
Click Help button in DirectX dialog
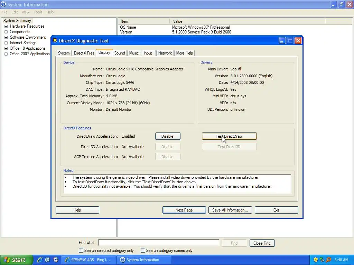click(x=77, y=210)
